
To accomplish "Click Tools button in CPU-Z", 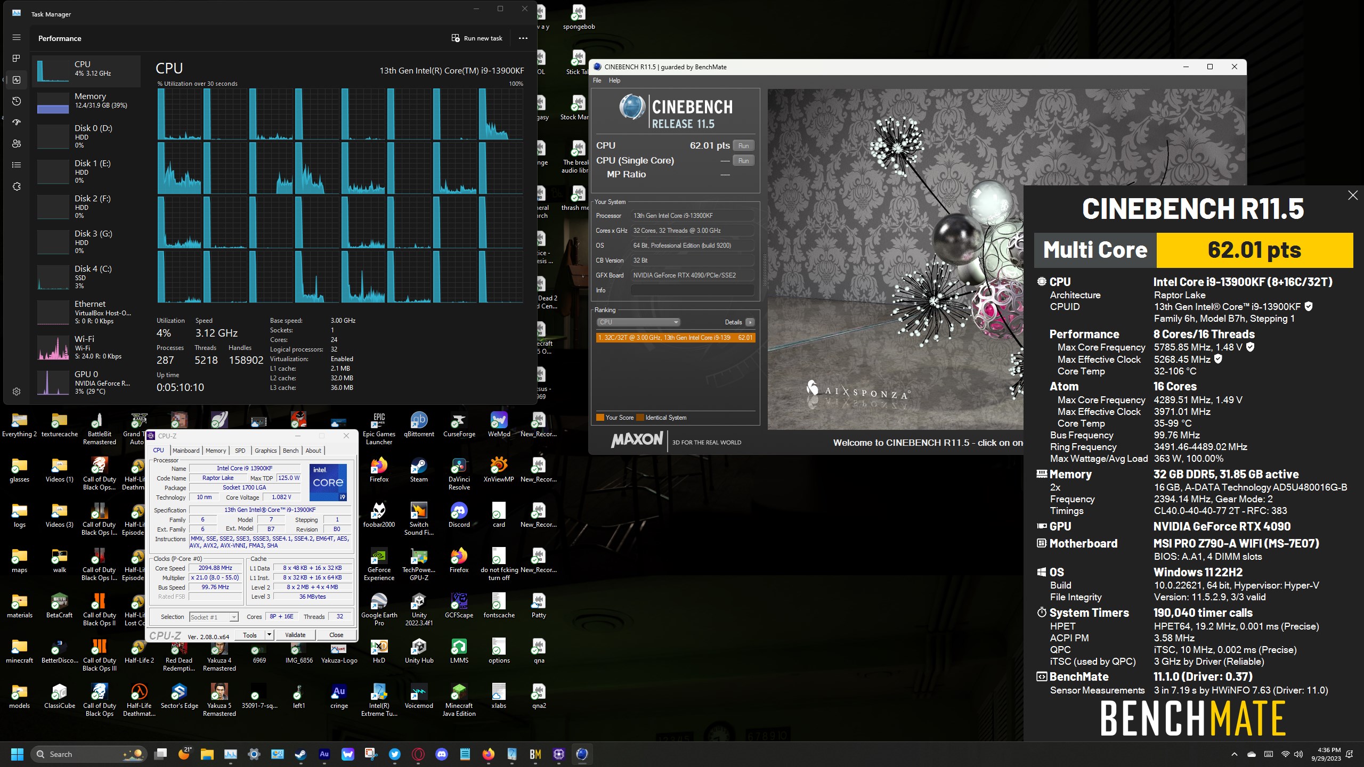I will pyautogui.click(x=250, y=635).
